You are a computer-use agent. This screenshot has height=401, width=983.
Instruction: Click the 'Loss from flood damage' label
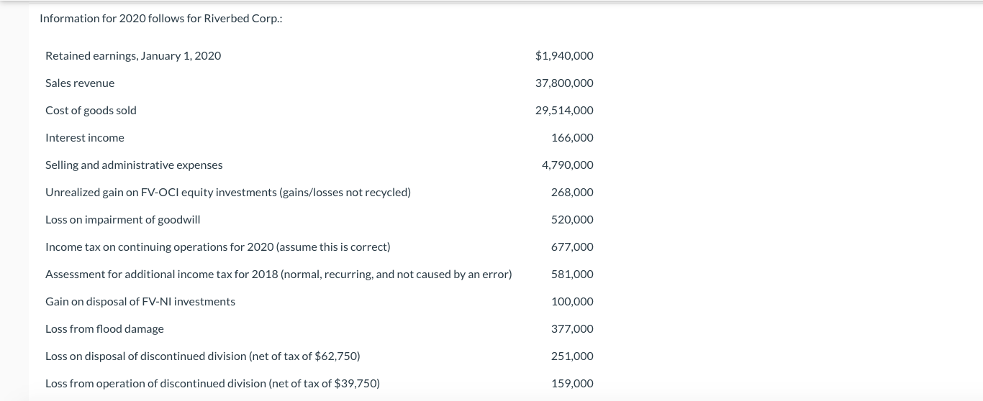[104, 329]
